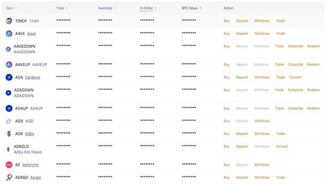Convert ADA from its row
This screenshot has height=184, width=326.
point(295,77)
